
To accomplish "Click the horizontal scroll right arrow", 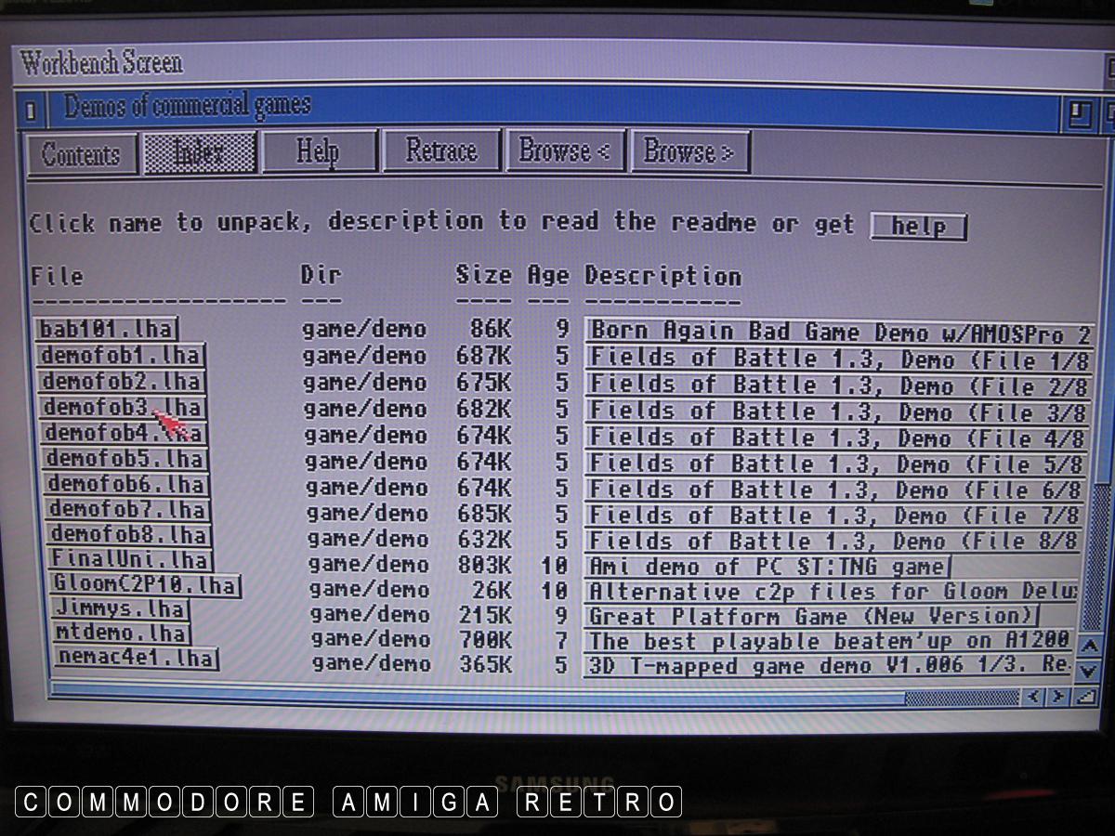I will click(x=1057, y=696).
